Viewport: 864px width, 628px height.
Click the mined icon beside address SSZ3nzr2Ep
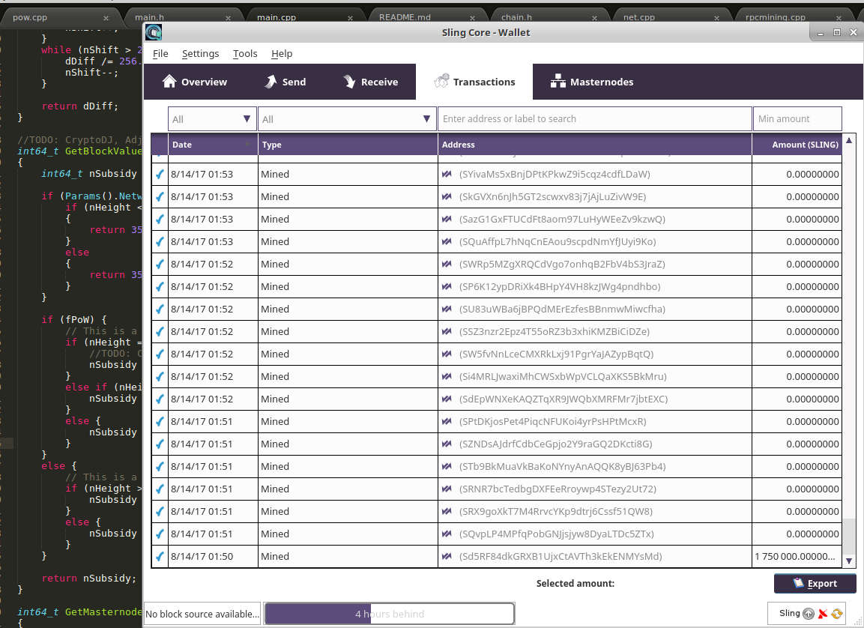coord(447,332)
